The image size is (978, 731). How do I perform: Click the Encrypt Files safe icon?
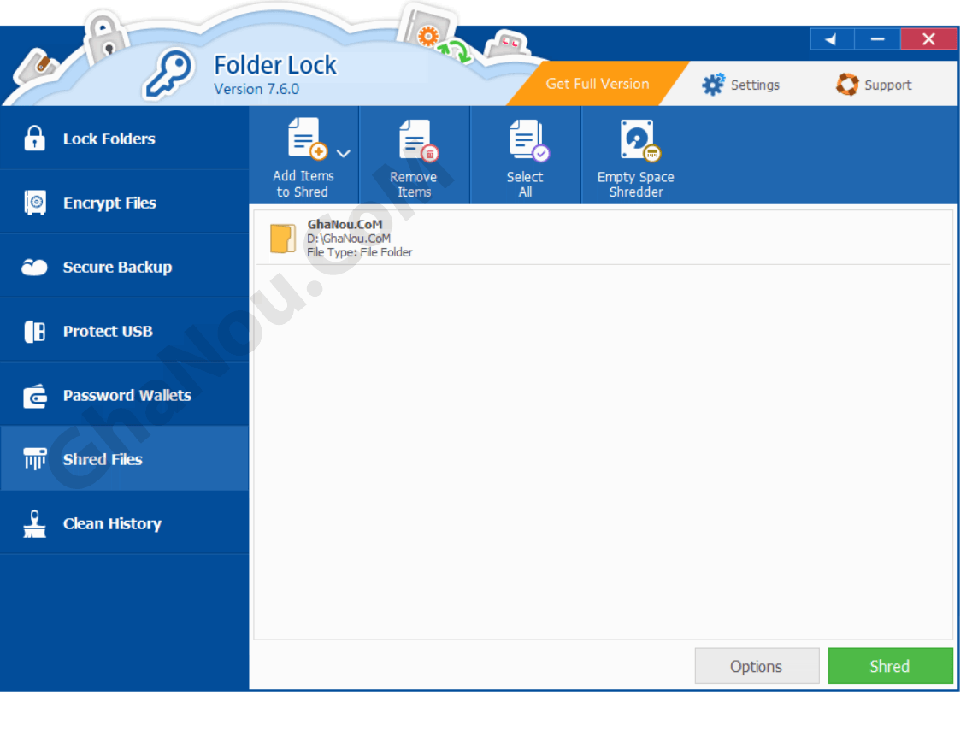tap(35, 203)
